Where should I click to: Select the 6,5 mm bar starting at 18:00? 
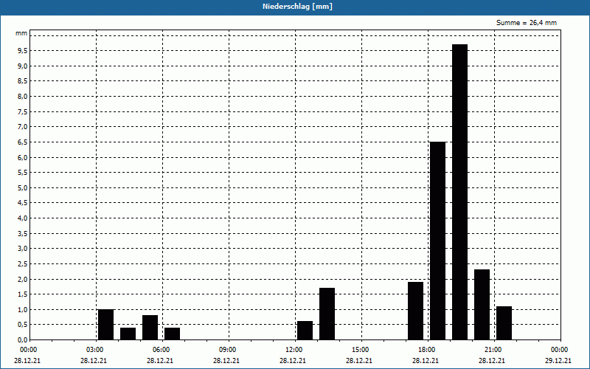click(437, 241)
